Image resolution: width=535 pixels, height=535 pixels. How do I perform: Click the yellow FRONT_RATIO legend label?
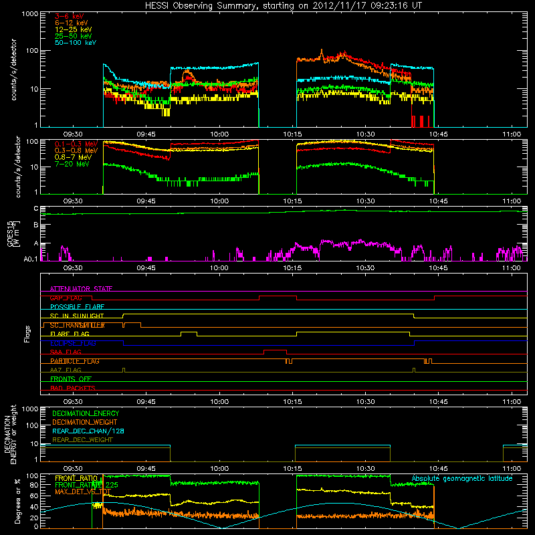[76, 478]
